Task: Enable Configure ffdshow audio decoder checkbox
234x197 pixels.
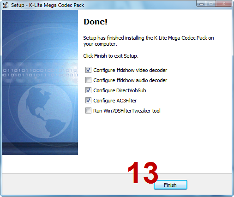Action: (x=88, y=80)
